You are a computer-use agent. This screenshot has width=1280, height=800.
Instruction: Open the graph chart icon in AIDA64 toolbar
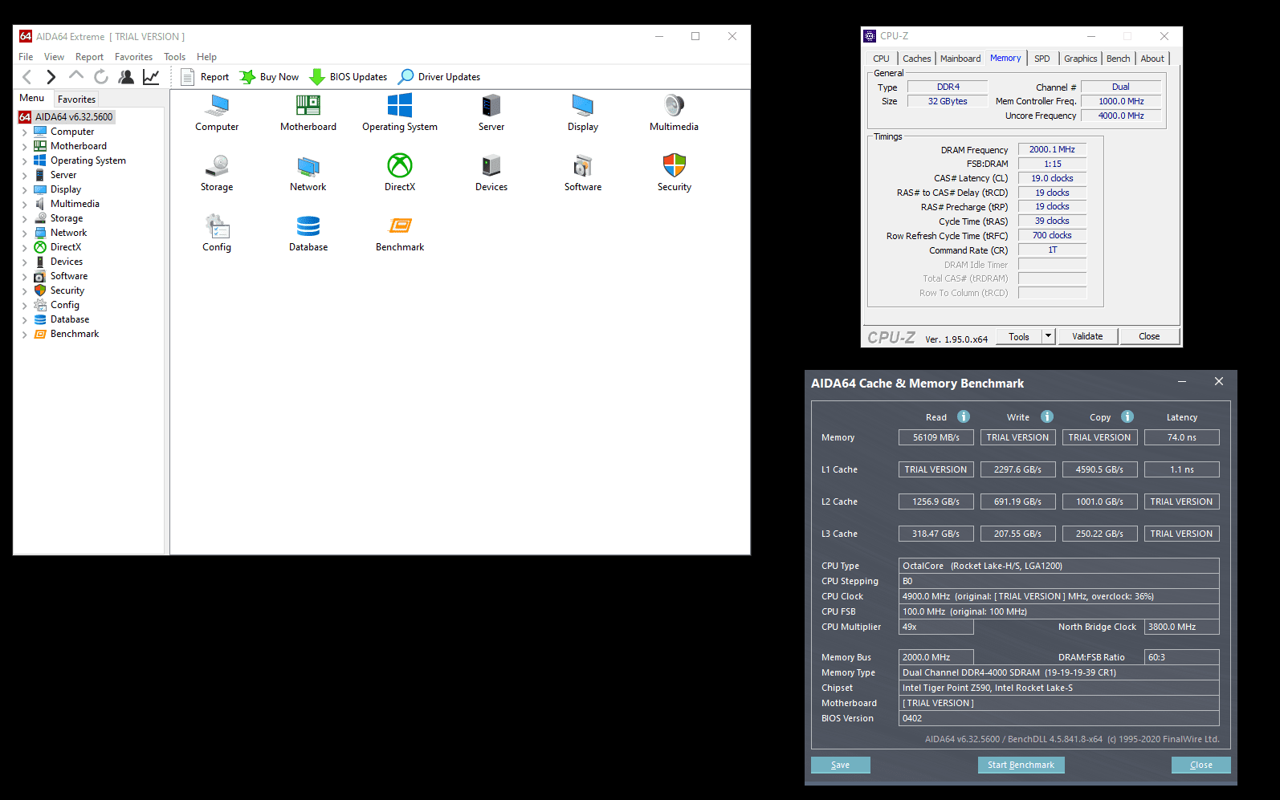[151, 77]
